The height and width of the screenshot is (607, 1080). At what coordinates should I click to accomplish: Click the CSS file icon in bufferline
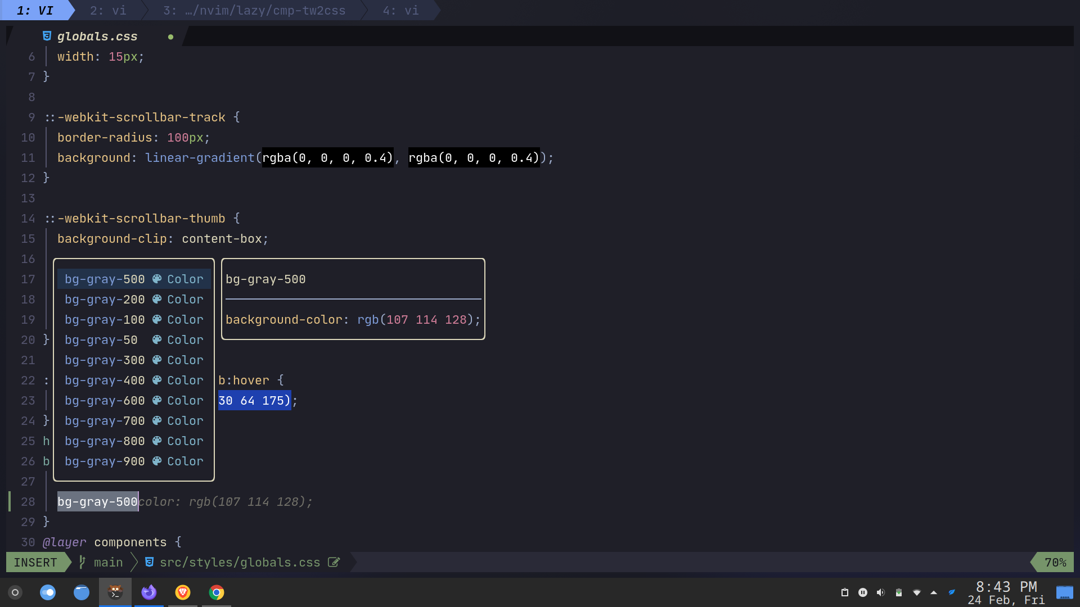click(47, 36)
